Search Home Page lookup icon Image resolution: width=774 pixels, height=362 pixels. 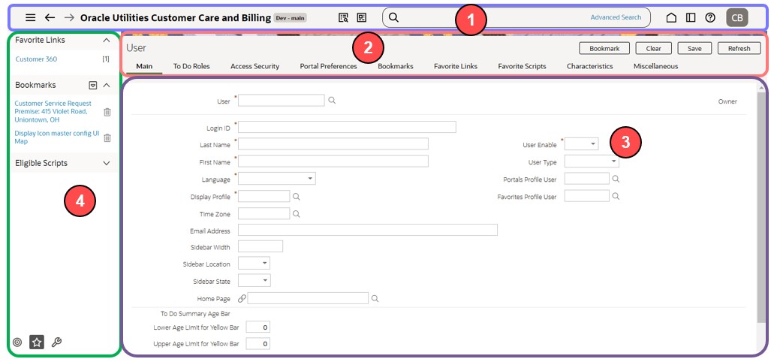[x=375, y=298]
